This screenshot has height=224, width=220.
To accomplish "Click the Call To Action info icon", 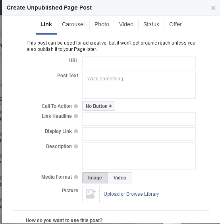I will [x=76, y=106].
